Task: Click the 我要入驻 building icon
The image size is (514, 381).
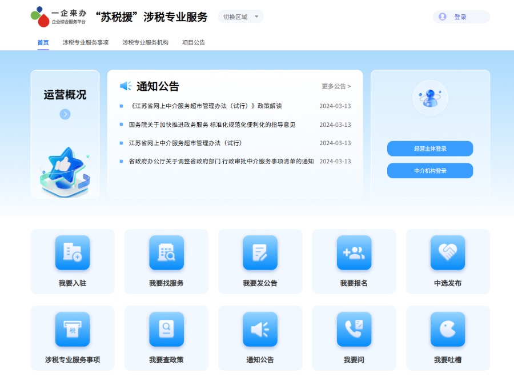Action: point(73,252)
